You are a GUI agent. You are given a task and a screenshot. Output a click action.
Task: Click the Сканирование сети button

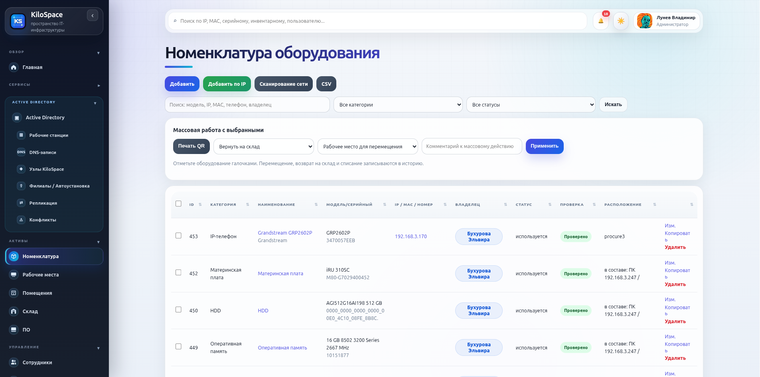coord(284,84)
